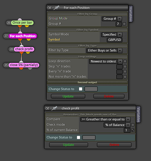Click orange output connector of Once per bar
Image resolution: width=151 pixels, height=161 pixels.
coord(20,26)
